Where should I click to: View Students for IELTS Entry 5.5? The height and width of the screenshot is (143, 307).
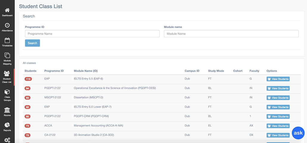tap(278, 79)
